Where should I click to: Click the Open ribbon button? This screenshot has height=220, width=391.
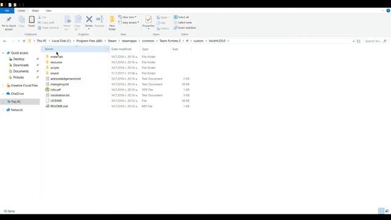click(163, 18)
